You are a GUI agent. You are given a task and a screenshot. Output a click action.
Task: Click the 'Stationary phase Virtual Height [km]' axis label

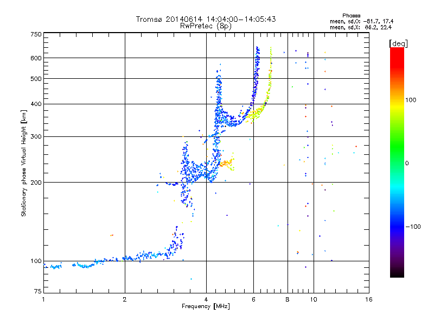pos(23,164)
